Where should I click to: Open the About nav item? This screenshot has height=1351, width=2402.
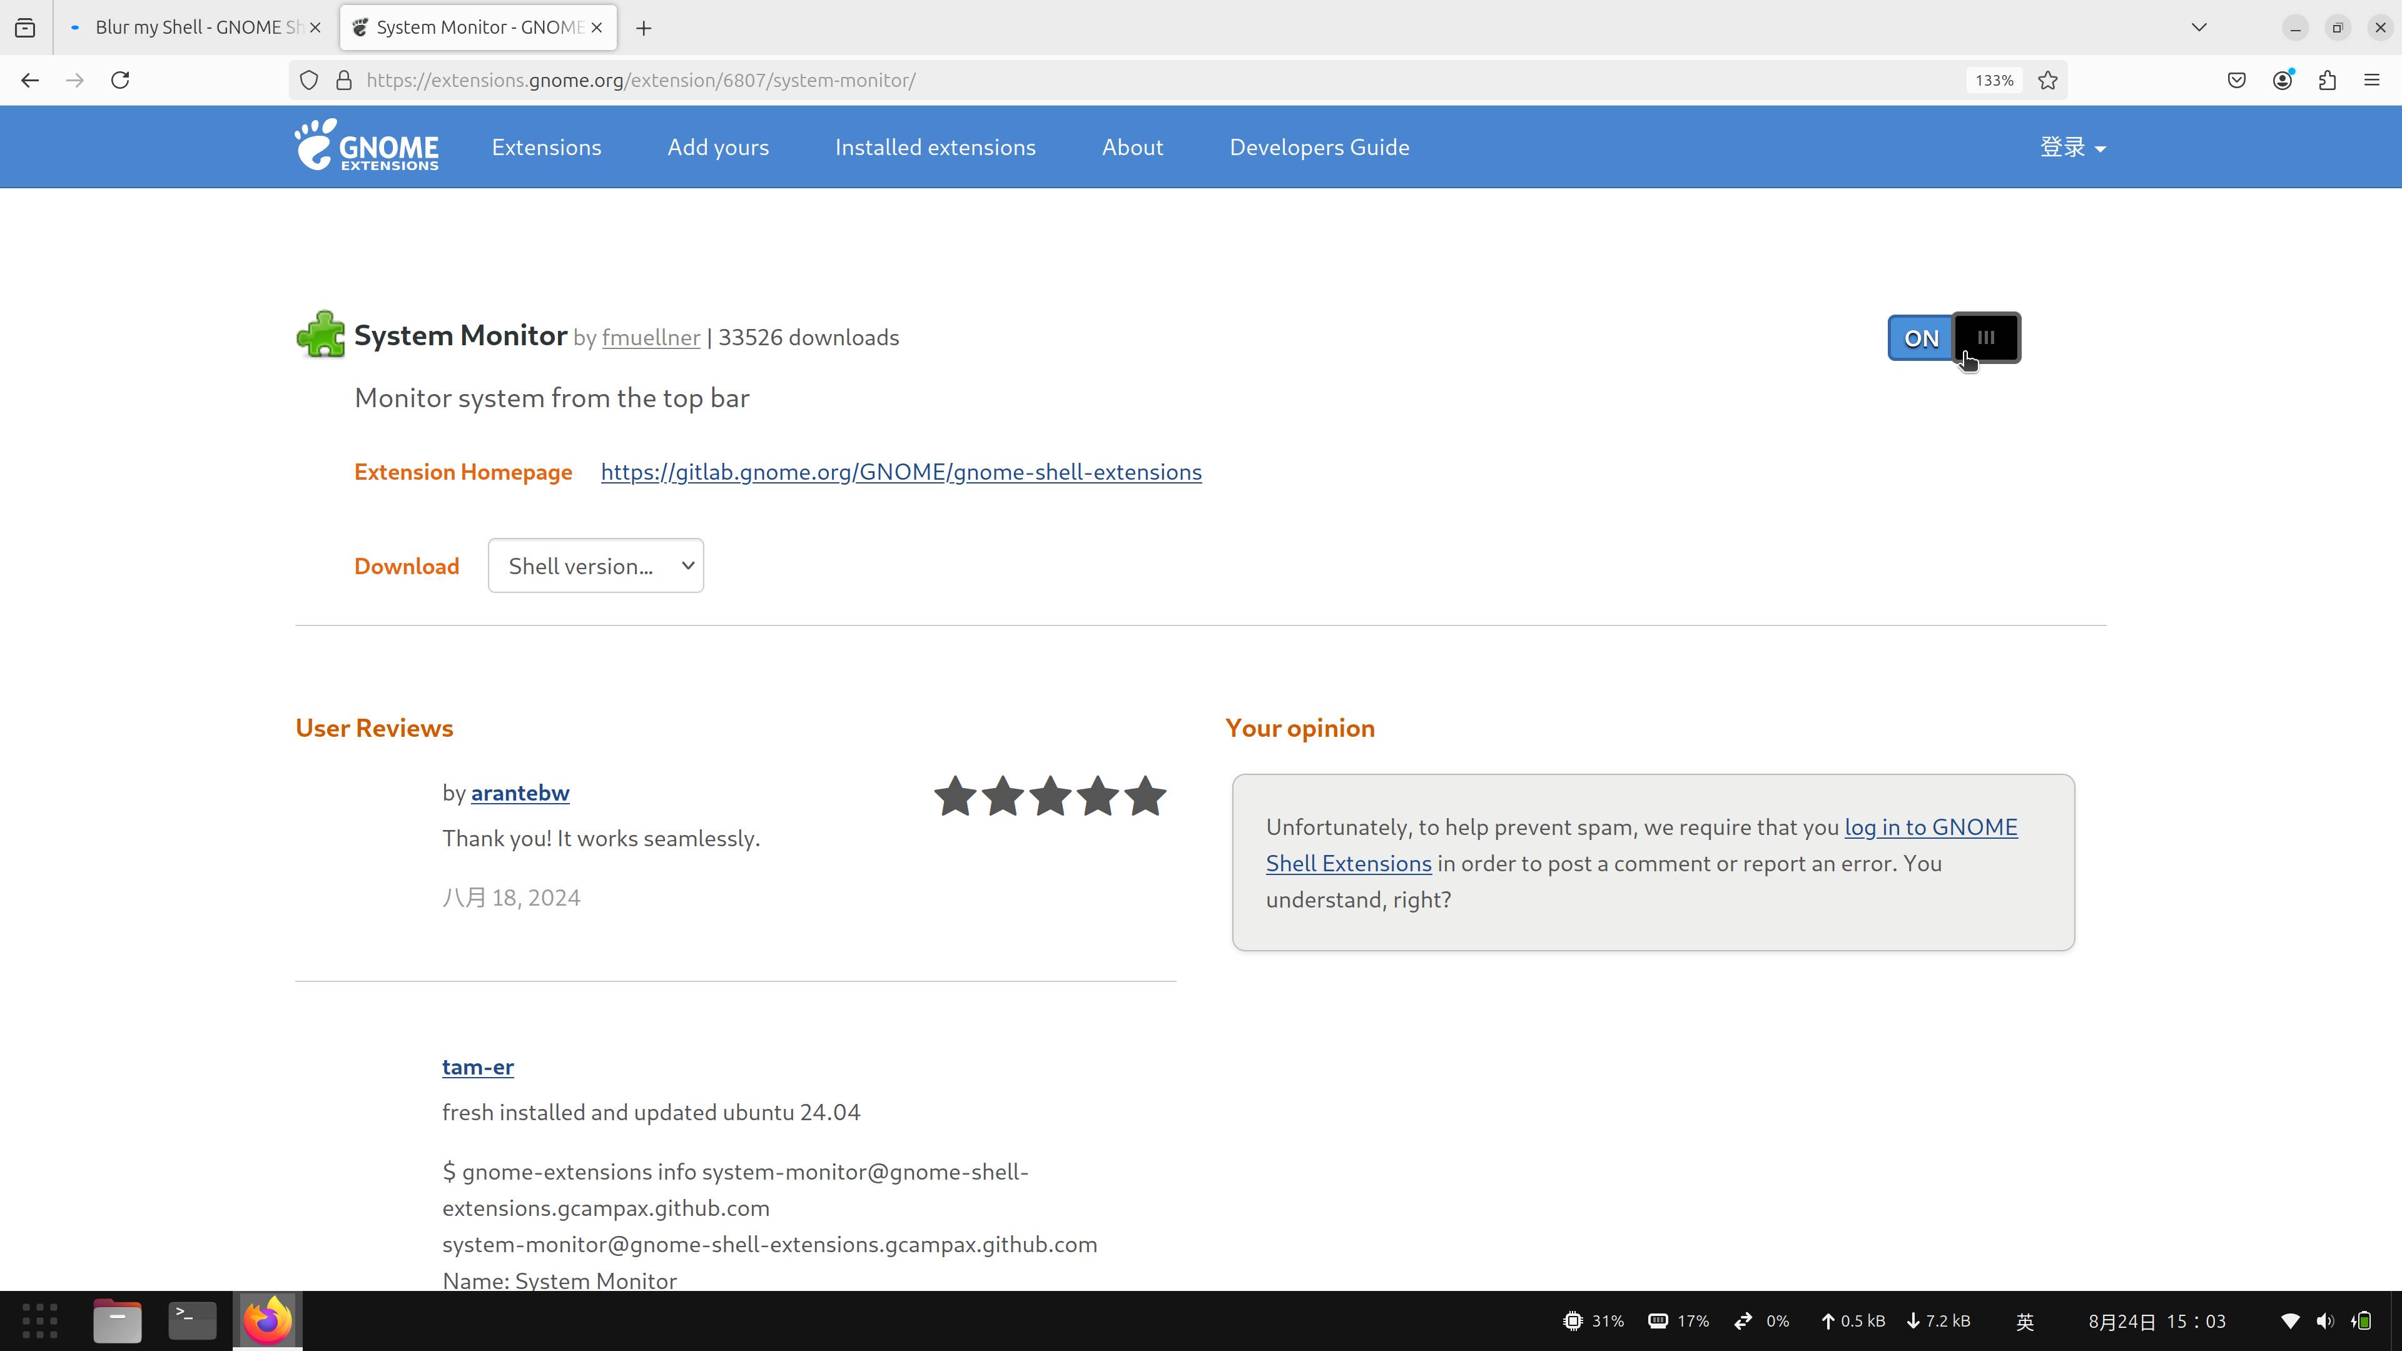[x=1133, y=148]
